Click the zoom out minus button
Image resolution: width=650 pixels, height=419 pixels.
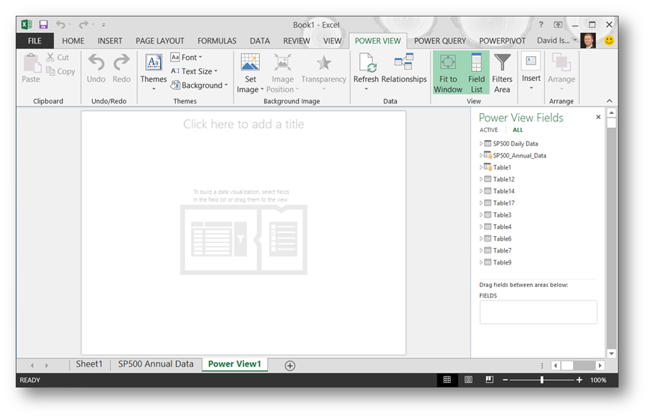pos(505,380)
